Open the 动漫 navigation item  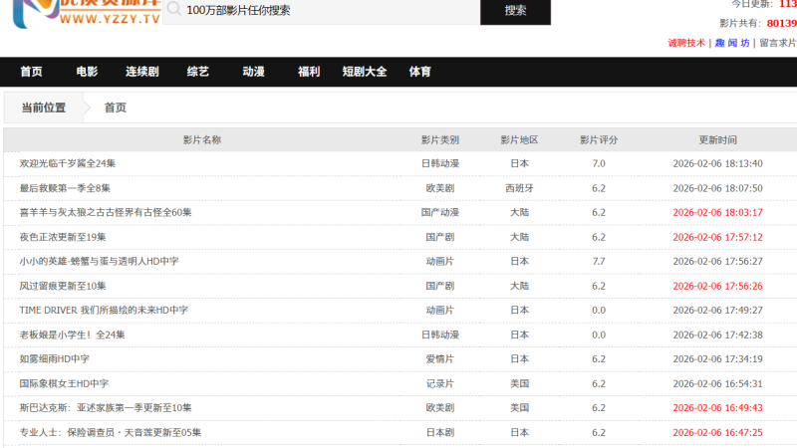point(253,72)
